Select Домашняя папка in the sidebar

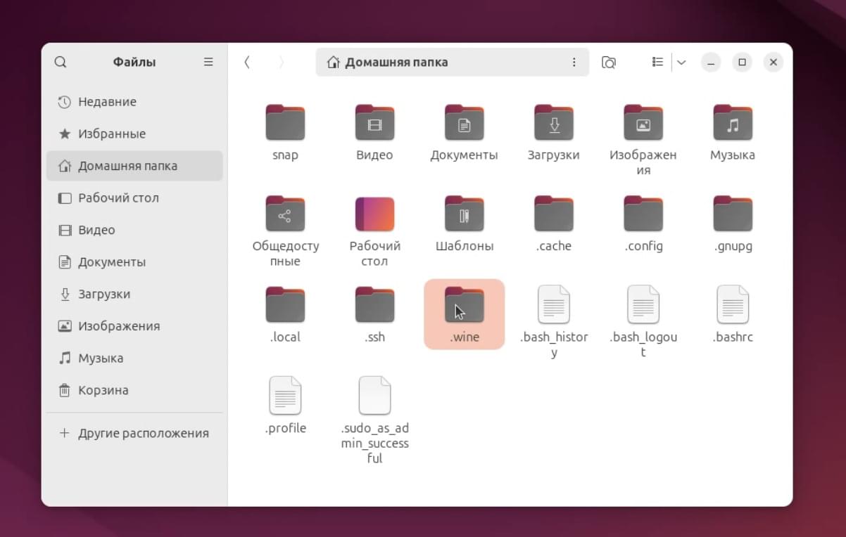point(134,166)
